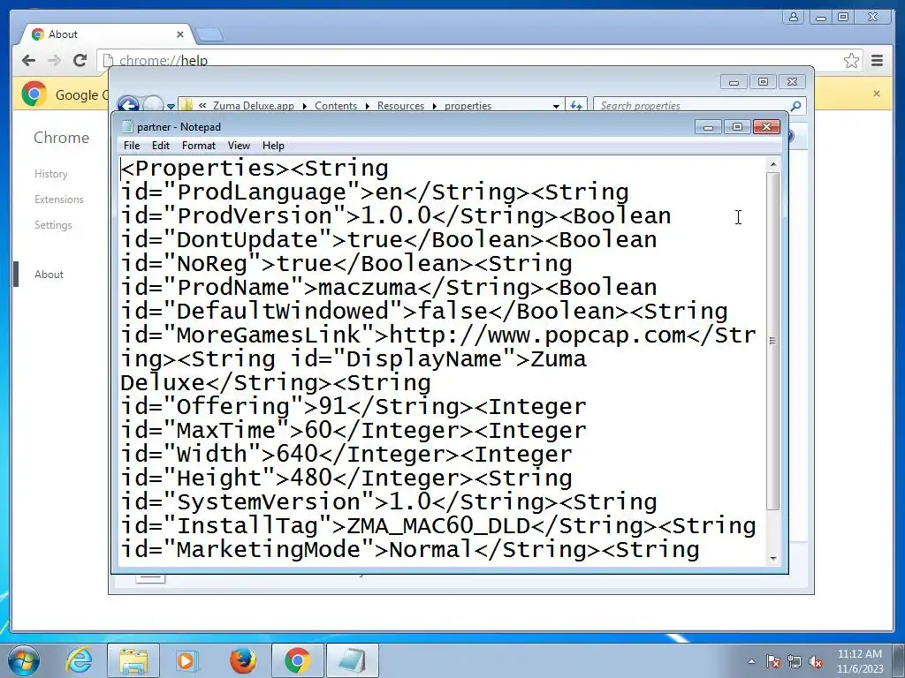Close the About tab in Chrome
The width and height of the screenshot is (905, 678).
pos(180,34)
